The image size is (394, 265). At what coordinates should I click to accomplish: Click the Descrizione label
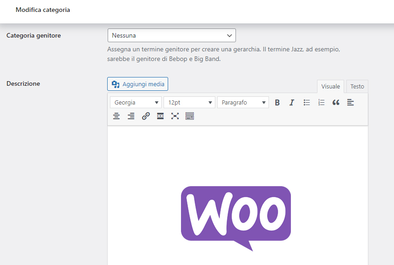[23, 83]
